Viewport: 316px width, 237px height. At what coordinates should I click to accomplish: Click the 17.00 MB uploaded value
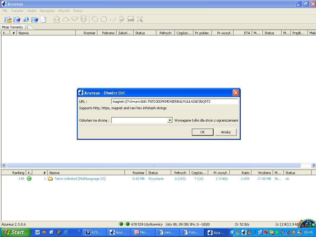click(x=264, y=179)
